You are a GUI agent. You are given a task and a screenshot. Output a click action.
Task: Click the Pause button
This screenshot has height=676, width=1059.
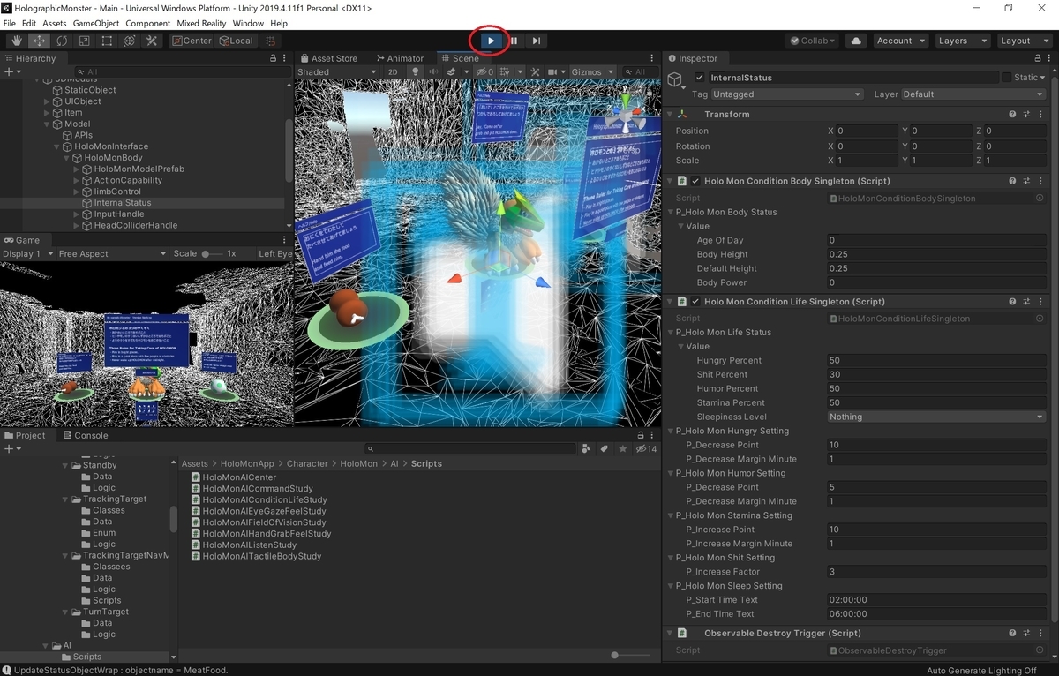[514, 41]
